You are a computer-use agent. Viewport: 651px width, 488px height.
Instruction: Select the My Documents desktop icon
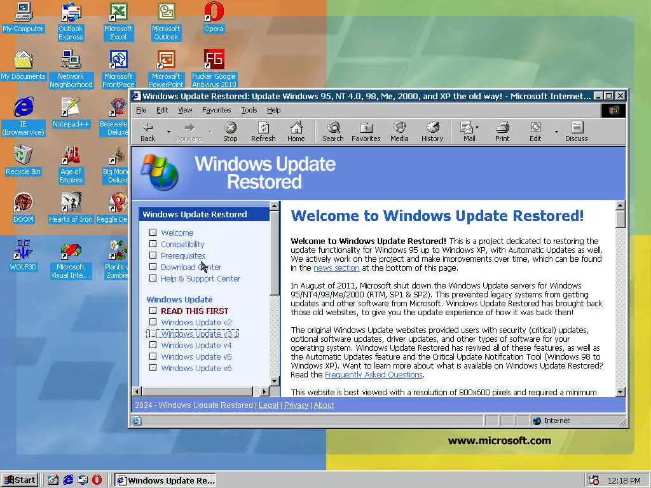(x=23, y=65)
